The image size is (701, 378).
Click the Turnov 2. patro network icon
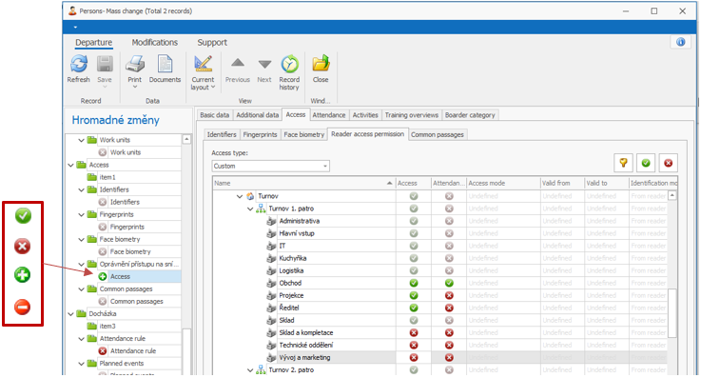[x=261, y=370]
